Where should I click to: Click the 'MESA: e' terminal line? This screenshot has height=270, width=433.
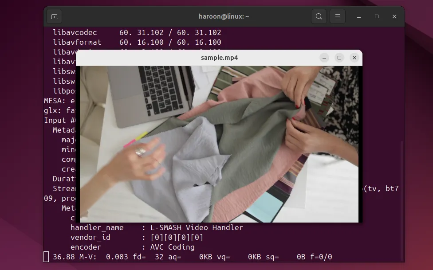coord(59,101)
